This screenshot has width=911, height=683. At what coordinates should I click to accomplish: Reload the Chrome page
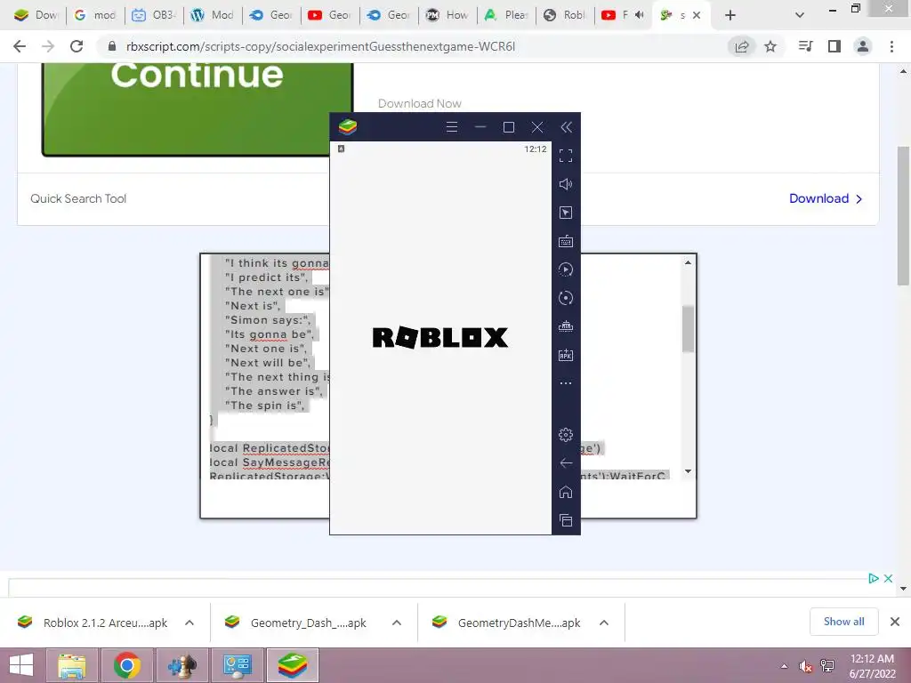[77, 46]
